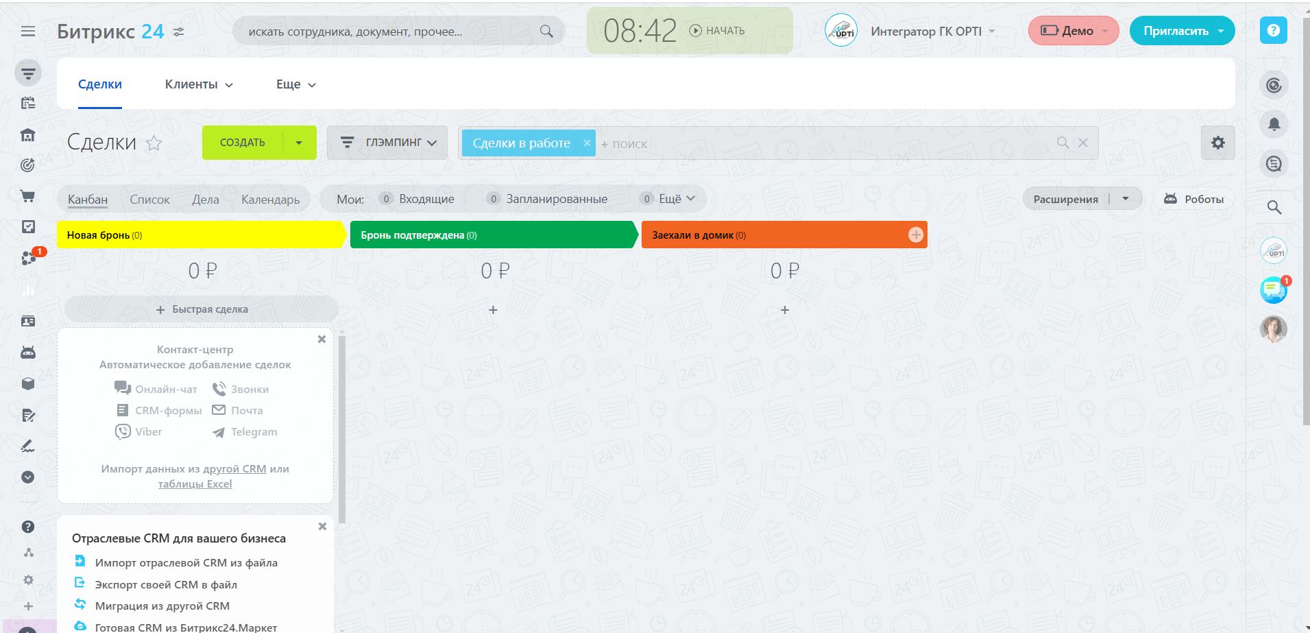Screen dimensions: 1310x633
Task: Open the deals funnel icon in left sidebar
Action: pyautogui.click(x=28, y=73)
